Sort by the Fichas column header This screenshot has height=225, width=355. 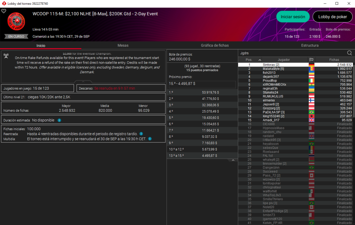pyautogui.click(x=334, y=60)
